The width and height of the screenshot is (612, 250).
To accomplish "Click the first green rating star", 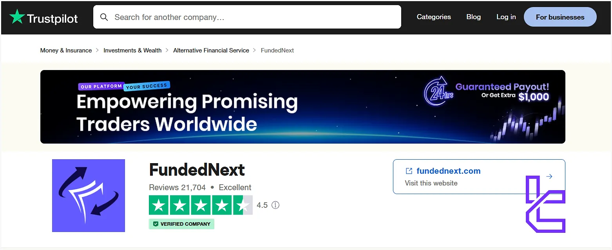I will tap(159, 205).
